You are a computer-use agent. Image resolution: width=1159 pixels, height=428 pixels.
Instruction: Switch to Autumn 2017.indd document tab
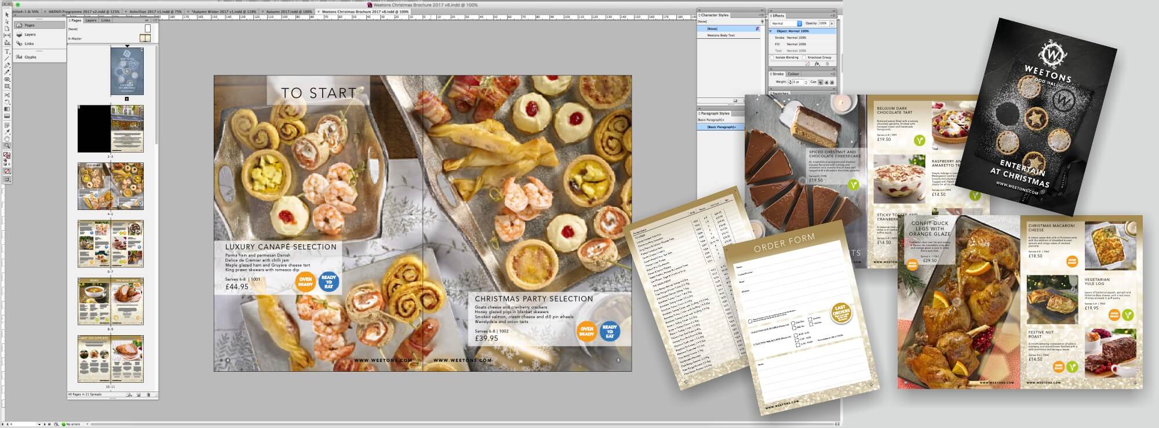(287, 11)
